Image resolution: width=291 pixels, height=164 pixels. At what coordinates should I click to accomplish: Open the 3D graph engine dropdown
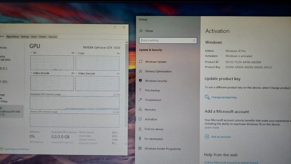click(31, 53)
